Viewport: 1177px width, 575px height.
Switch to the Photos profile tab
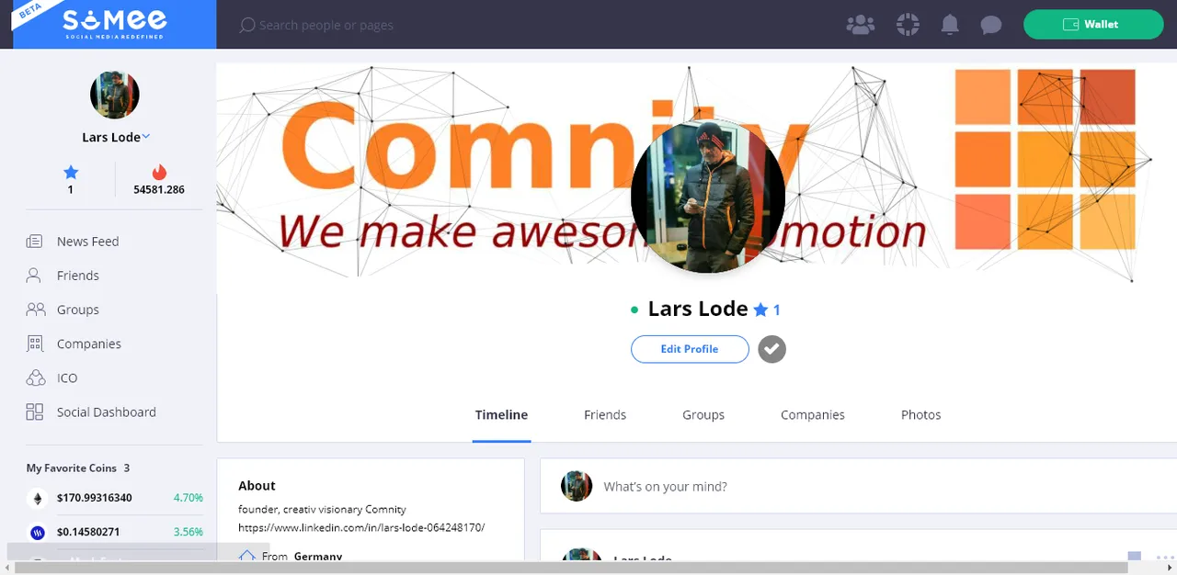[x=921, y=415]
